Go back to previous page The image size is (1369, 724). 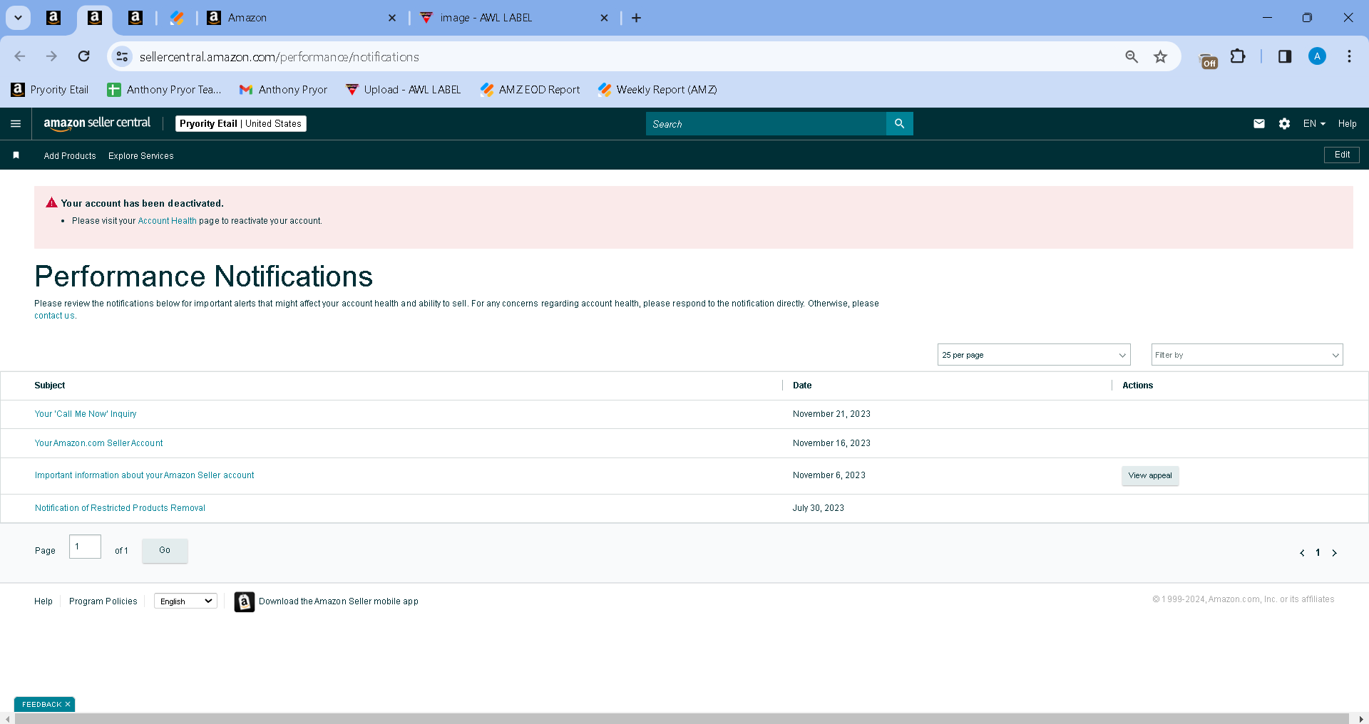point(20,56)
